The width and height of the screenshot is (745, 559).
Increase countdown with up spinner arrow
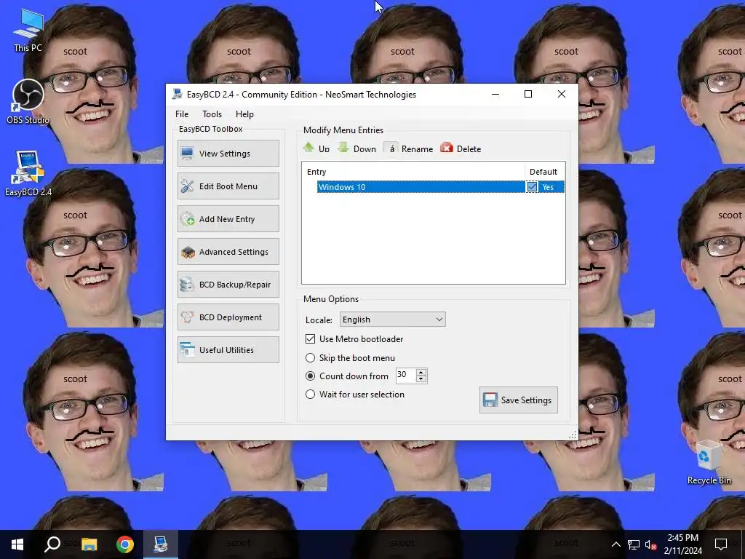tap(421, 372)
